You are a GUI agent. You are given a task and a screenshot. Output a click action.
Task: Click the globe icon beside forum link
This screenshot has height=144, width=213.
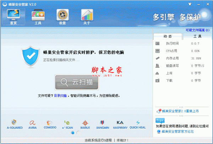click(159, 132)
